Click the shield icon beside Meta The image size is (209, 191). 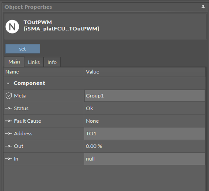pyautogui.click(x=9, y=96)
